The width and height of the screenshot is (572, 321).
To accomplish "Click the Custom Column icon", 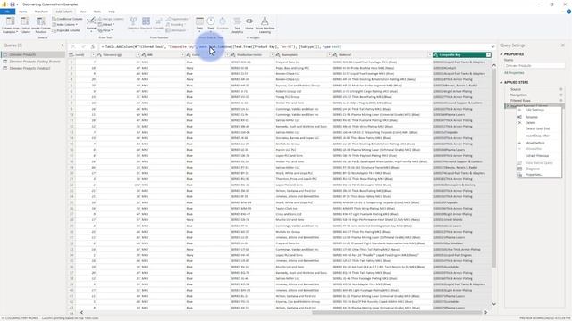I will pyautogui.click(x=25, y=21).
